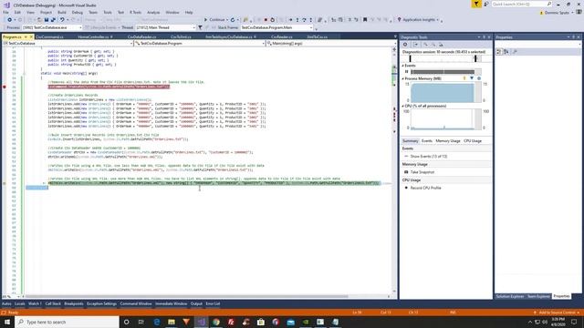Toggle the blue Snapshot marker in Process Memory
This screenshot has height=328, width=584.
click(472, 78)
